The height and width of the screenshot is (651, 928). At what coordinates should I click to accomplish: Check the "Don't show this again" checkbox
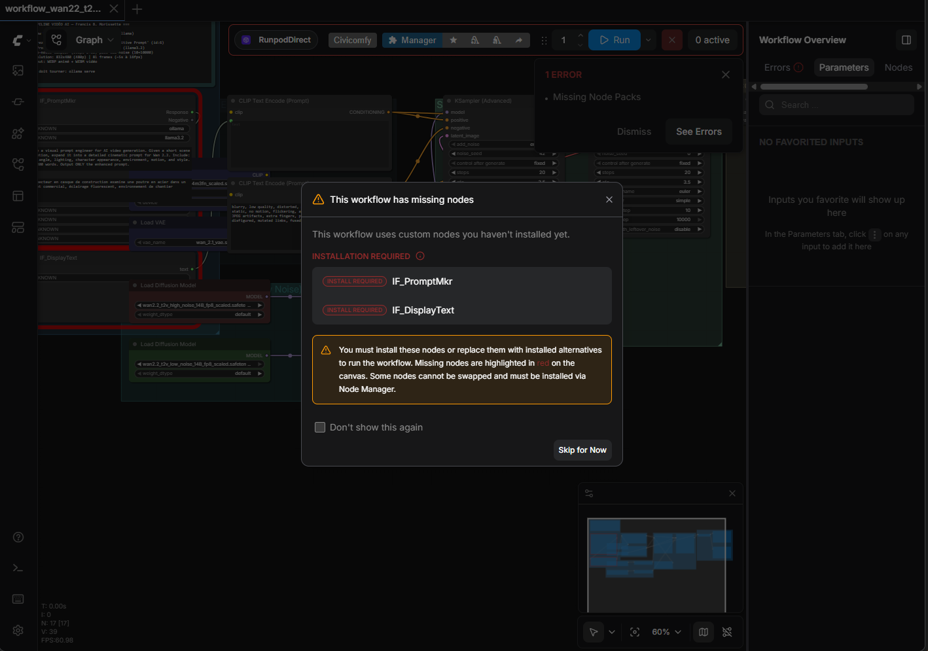point(320,427)
